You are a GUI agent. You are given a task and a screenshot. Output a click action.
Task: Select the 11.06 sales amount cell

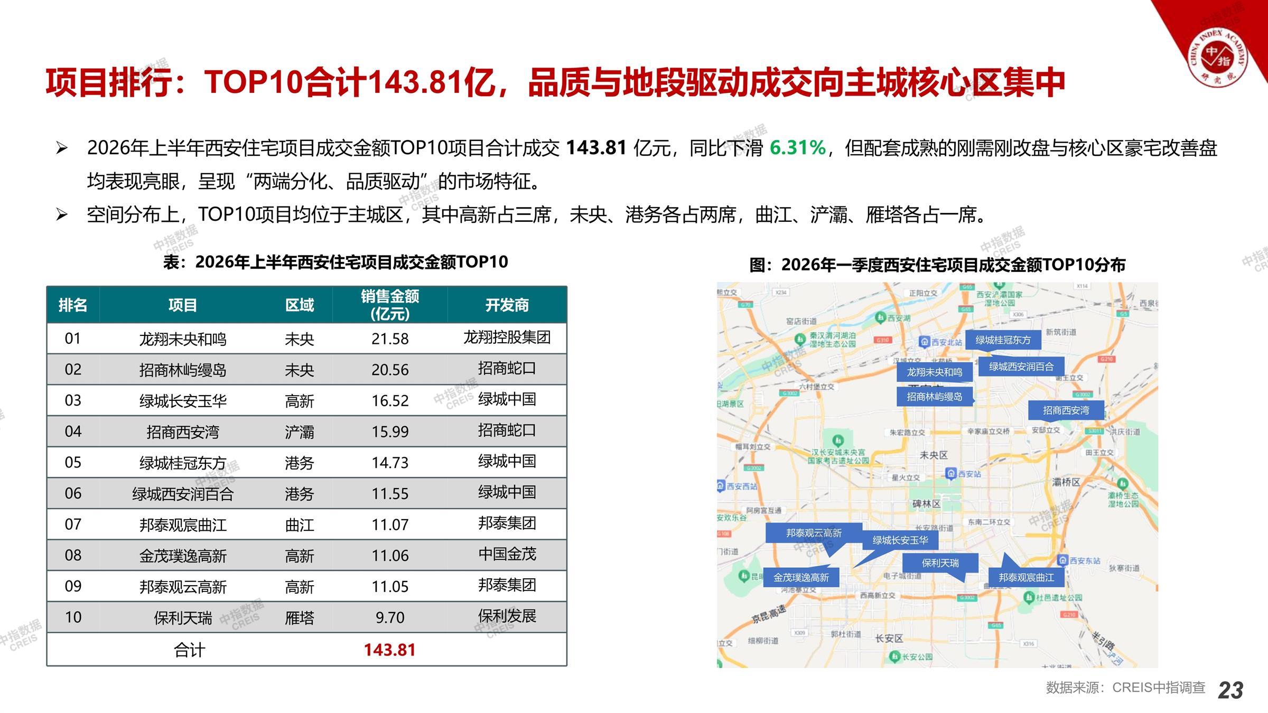point(390,556)
